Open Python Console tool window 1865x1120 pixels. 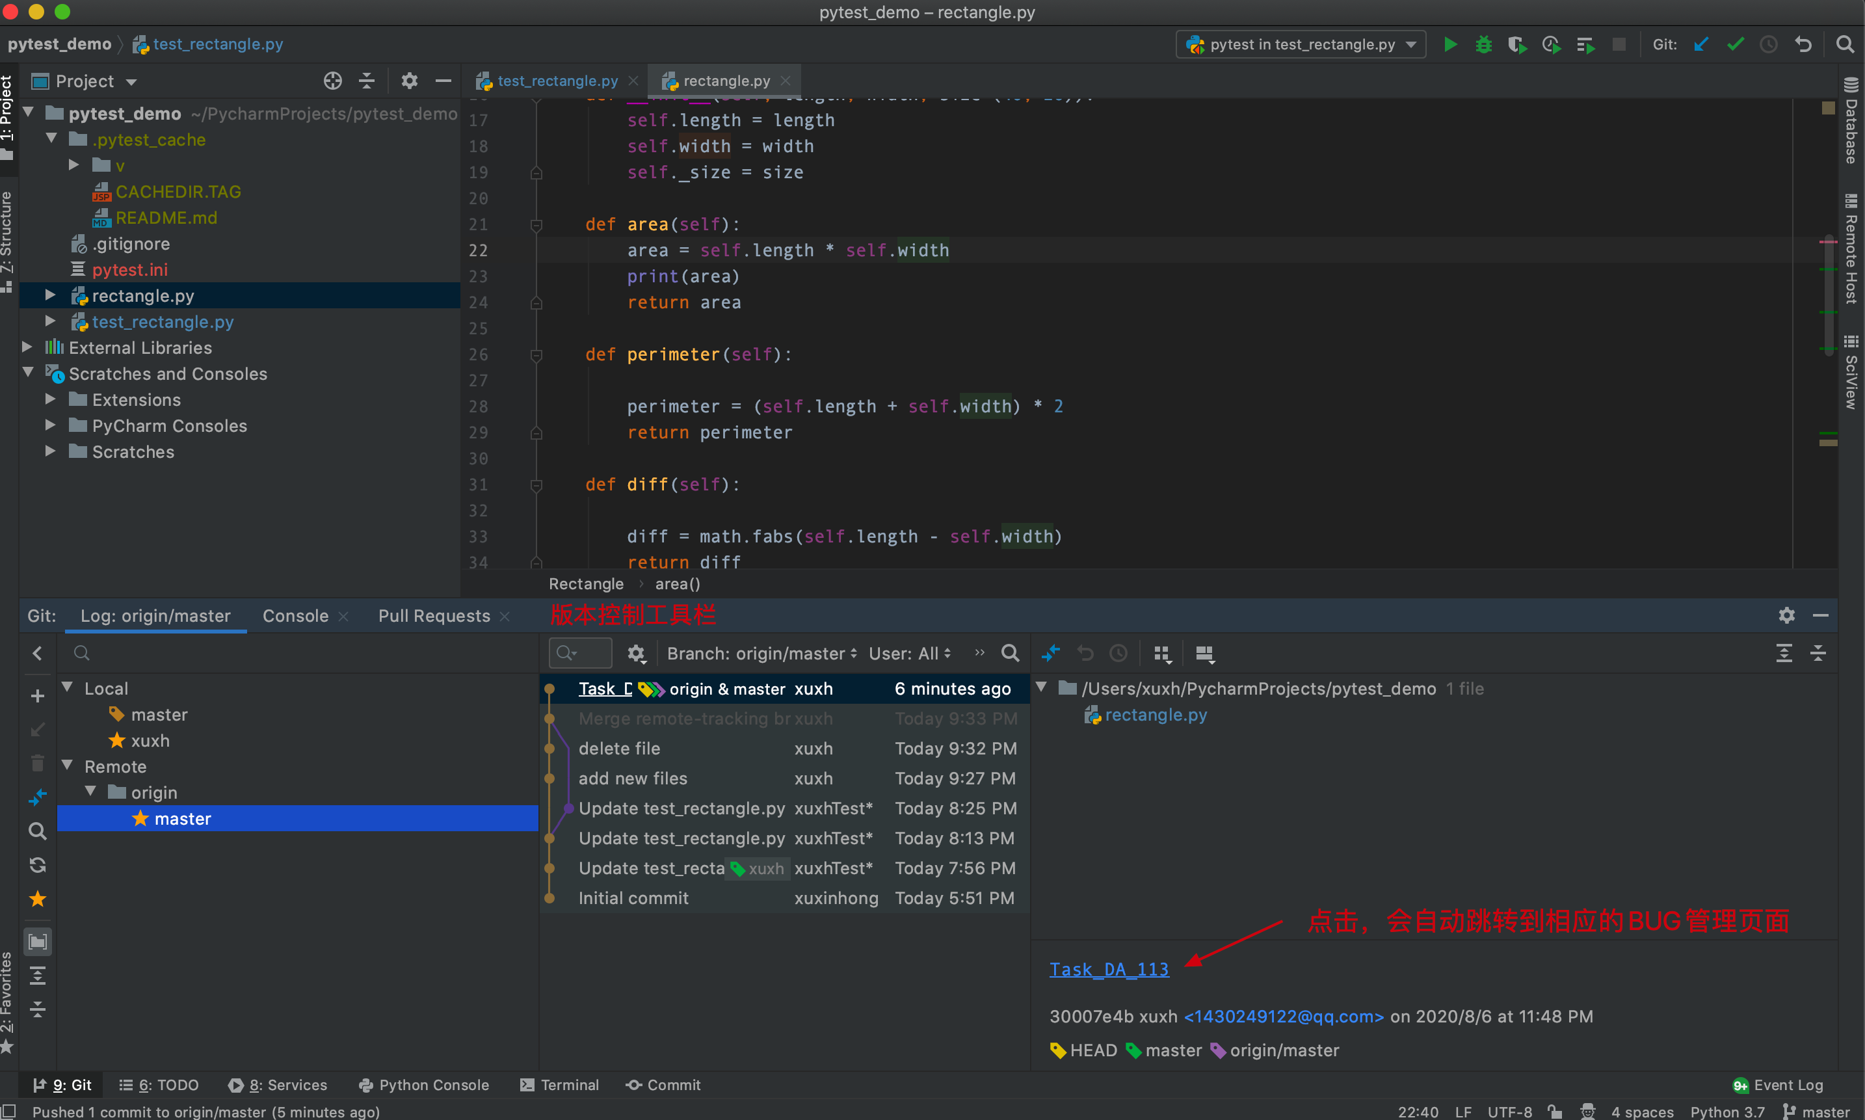(424, 1084)
